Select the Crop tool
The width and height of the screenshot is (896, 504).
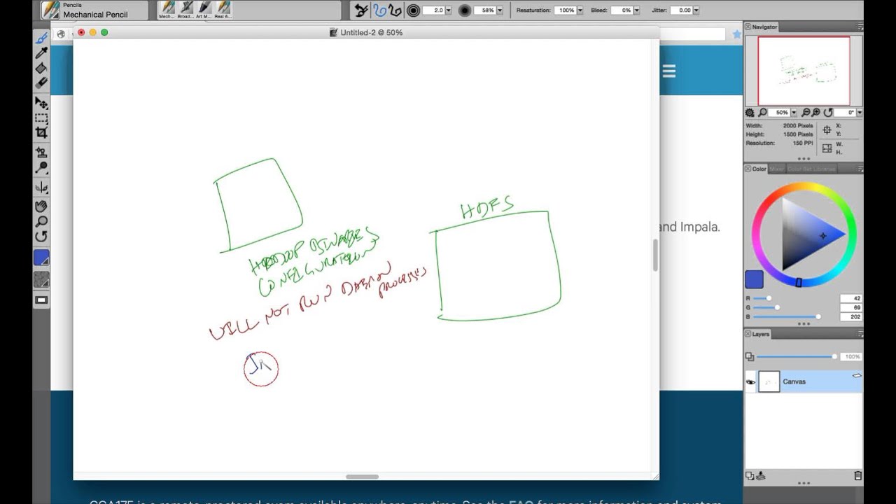41,132
